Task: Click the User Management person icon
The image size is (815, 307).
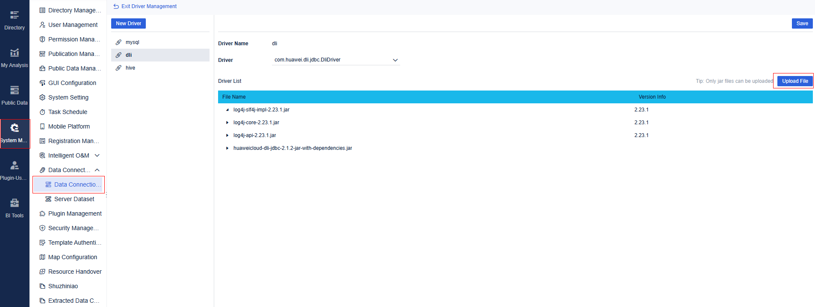Action: 42,25
